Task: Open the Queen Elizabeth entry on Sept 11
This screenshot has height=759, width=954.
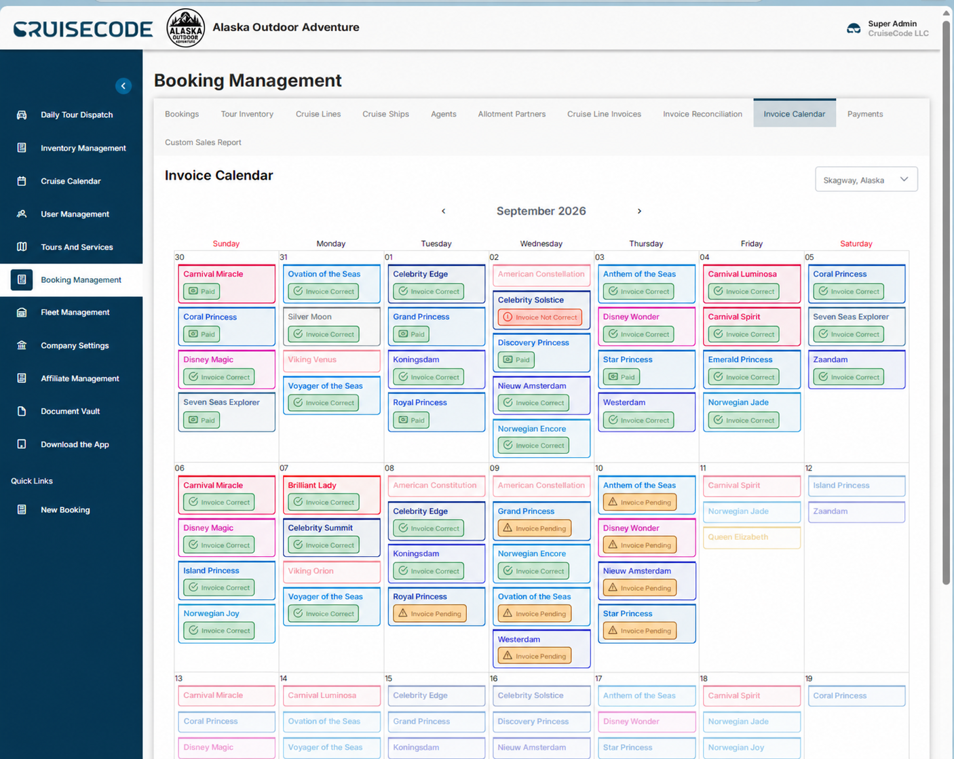Action: (752, 537)
